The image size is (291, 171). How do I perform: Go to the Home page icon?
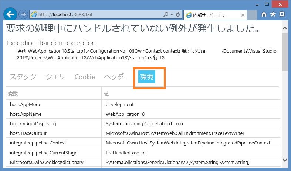pos(264,14)
